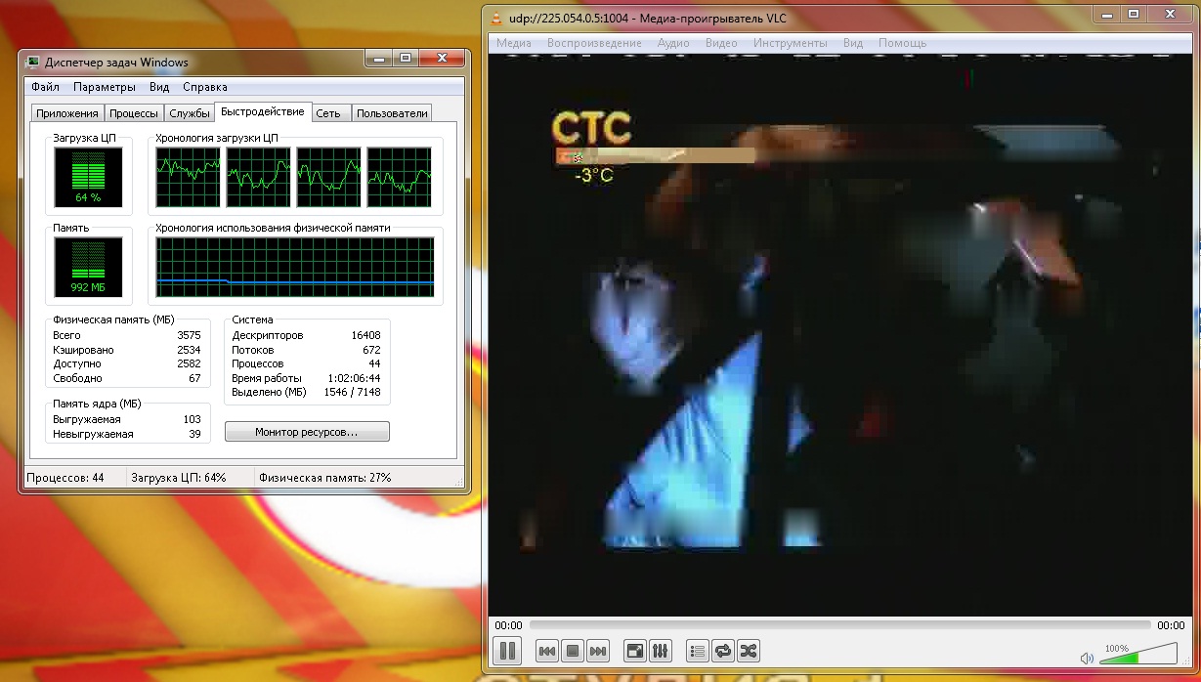Expand the Параметры menu in Task Manager
This screenshot has width=1201, height=682.
pyautogui.click(x=105, y=87)
